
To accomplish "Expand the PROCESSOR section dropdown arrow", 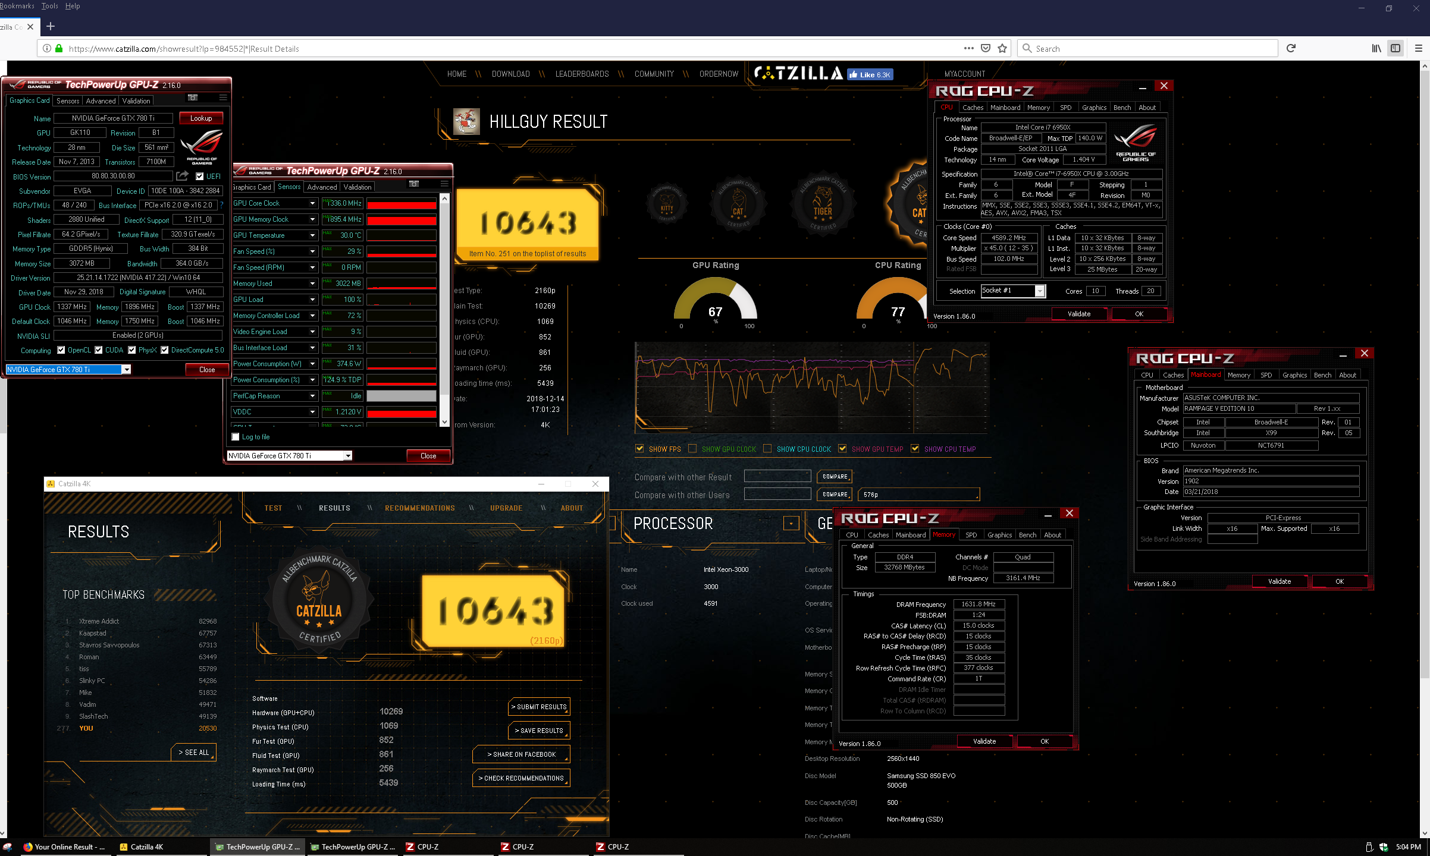I will (791, 523).
